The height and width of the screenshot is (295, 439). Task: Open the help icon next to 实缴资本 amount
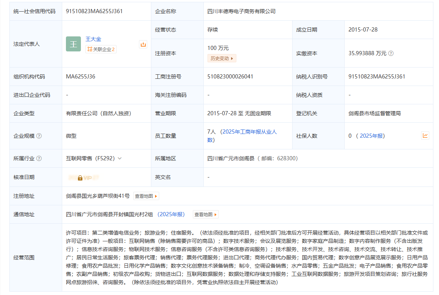click(391, 53)
